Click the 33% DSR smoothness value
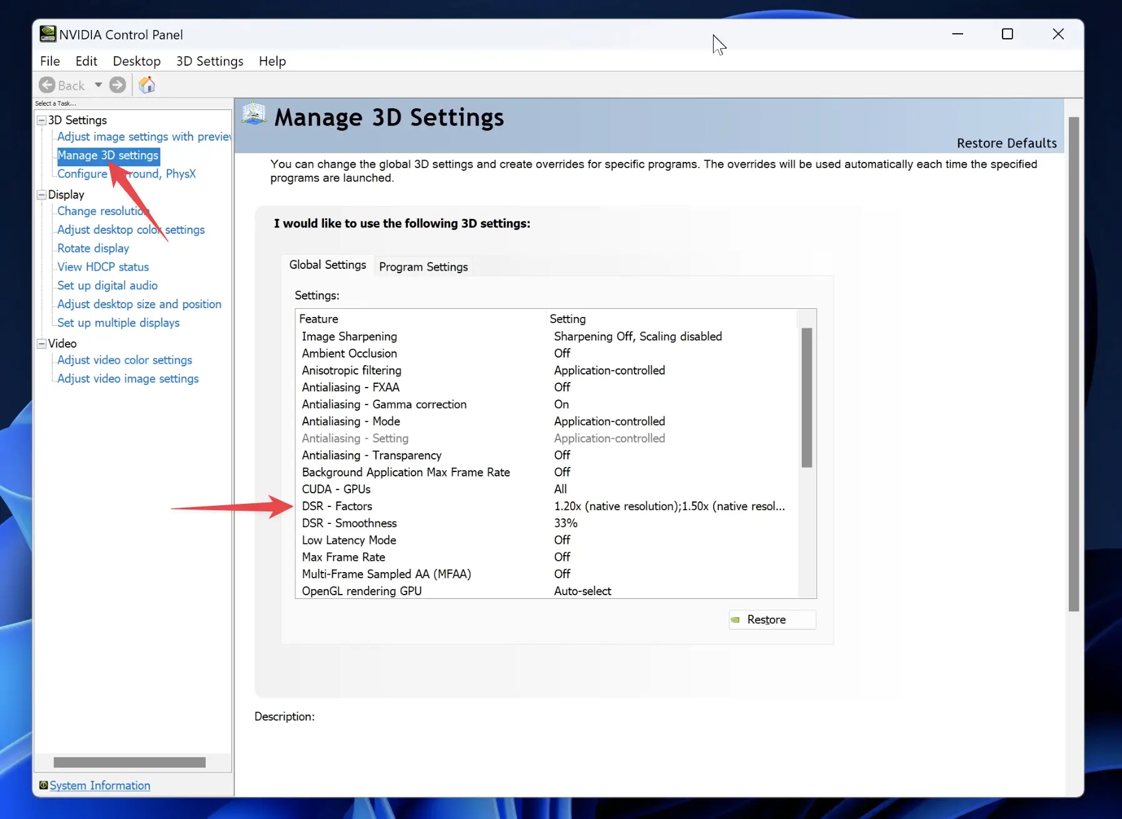Screen dimensions: 1122x819 tap(565, 523)
